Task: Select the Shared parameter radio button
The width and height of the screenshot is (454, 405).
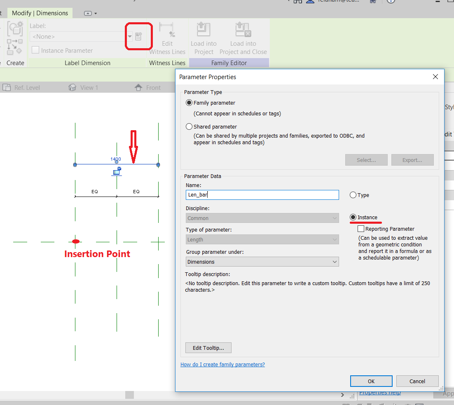Action: 189,126
